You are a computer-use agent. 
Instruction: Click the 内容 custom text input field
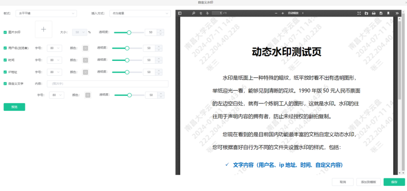[x=108, y=84]
